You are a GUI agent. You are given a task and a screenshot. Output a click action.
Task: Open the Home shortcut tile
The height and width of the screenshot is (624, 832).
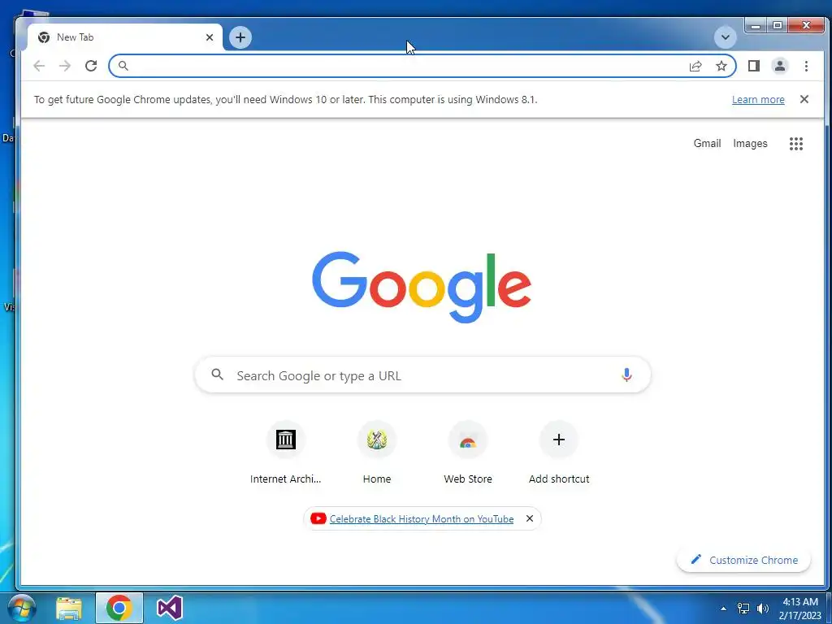377,453
